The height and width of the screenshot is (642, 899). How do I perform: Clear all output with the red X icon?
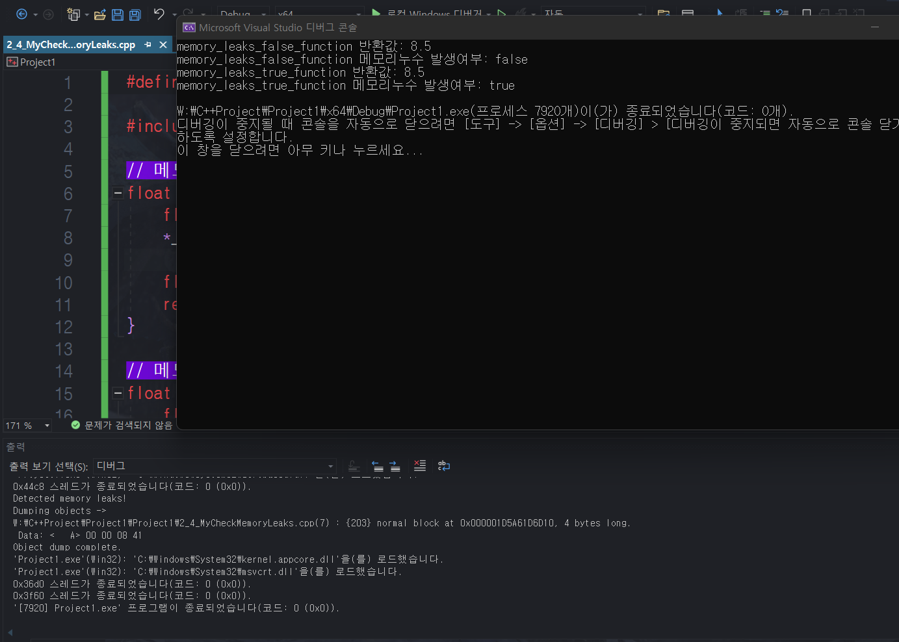pyautogui.click(x=420, y=466)
